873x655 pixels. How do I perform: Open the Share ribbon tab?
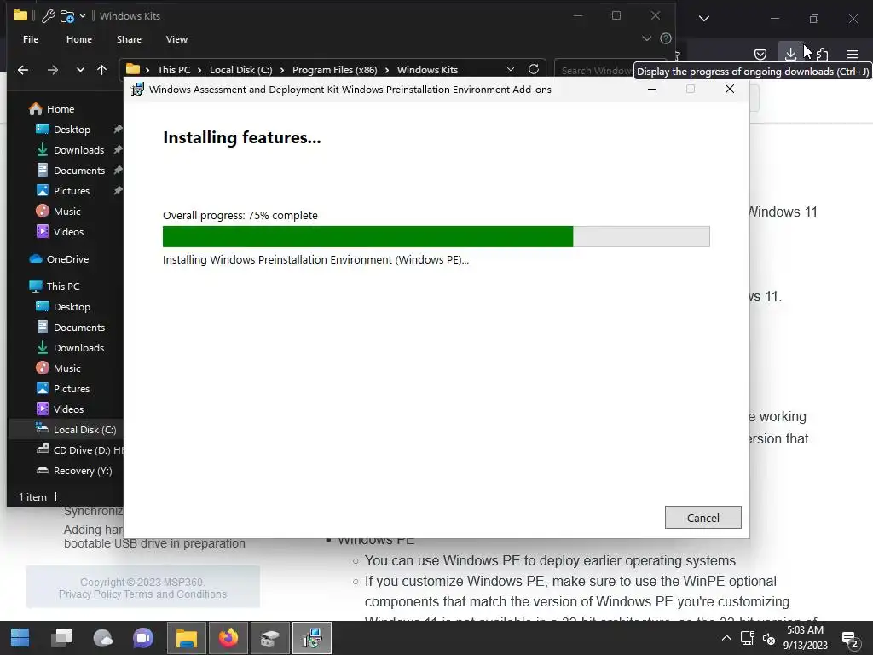click(x=129, y=39)
